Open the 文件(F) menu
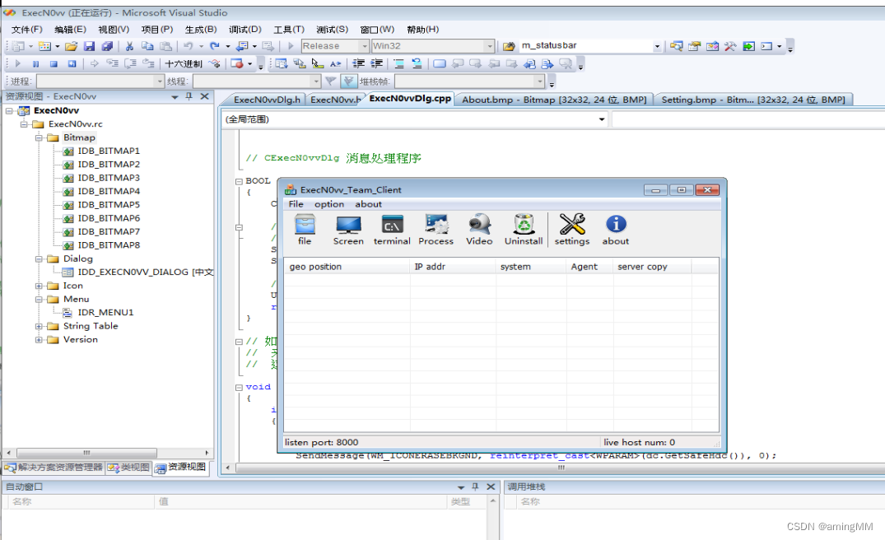The image size is (885, 540). [x=27, y=30]
